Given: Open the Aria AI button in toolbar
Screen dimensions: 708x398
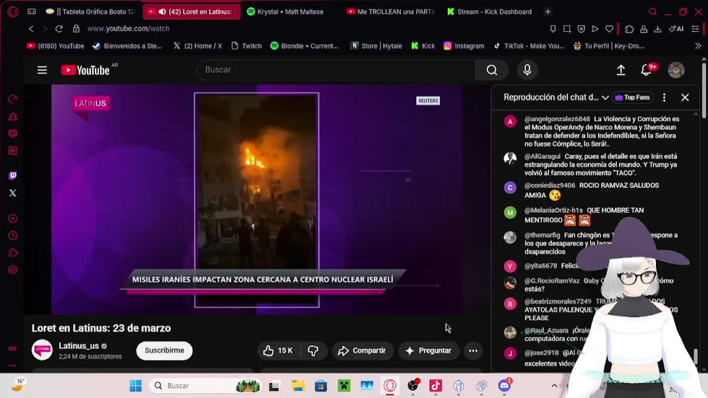Looking at the screenshot, I should point(676,29).
